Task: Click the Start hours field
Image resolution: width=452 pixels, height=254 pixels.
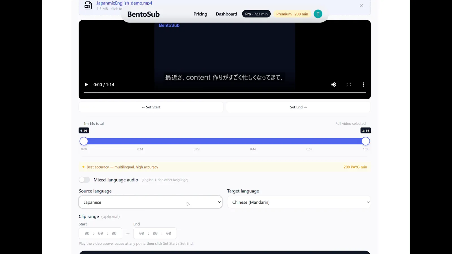Action: coord(87,233)
